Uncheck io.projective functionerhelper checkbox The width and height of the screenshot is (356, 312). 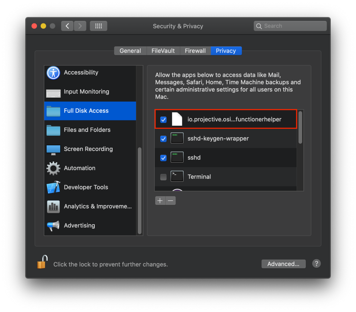[163, 120]
